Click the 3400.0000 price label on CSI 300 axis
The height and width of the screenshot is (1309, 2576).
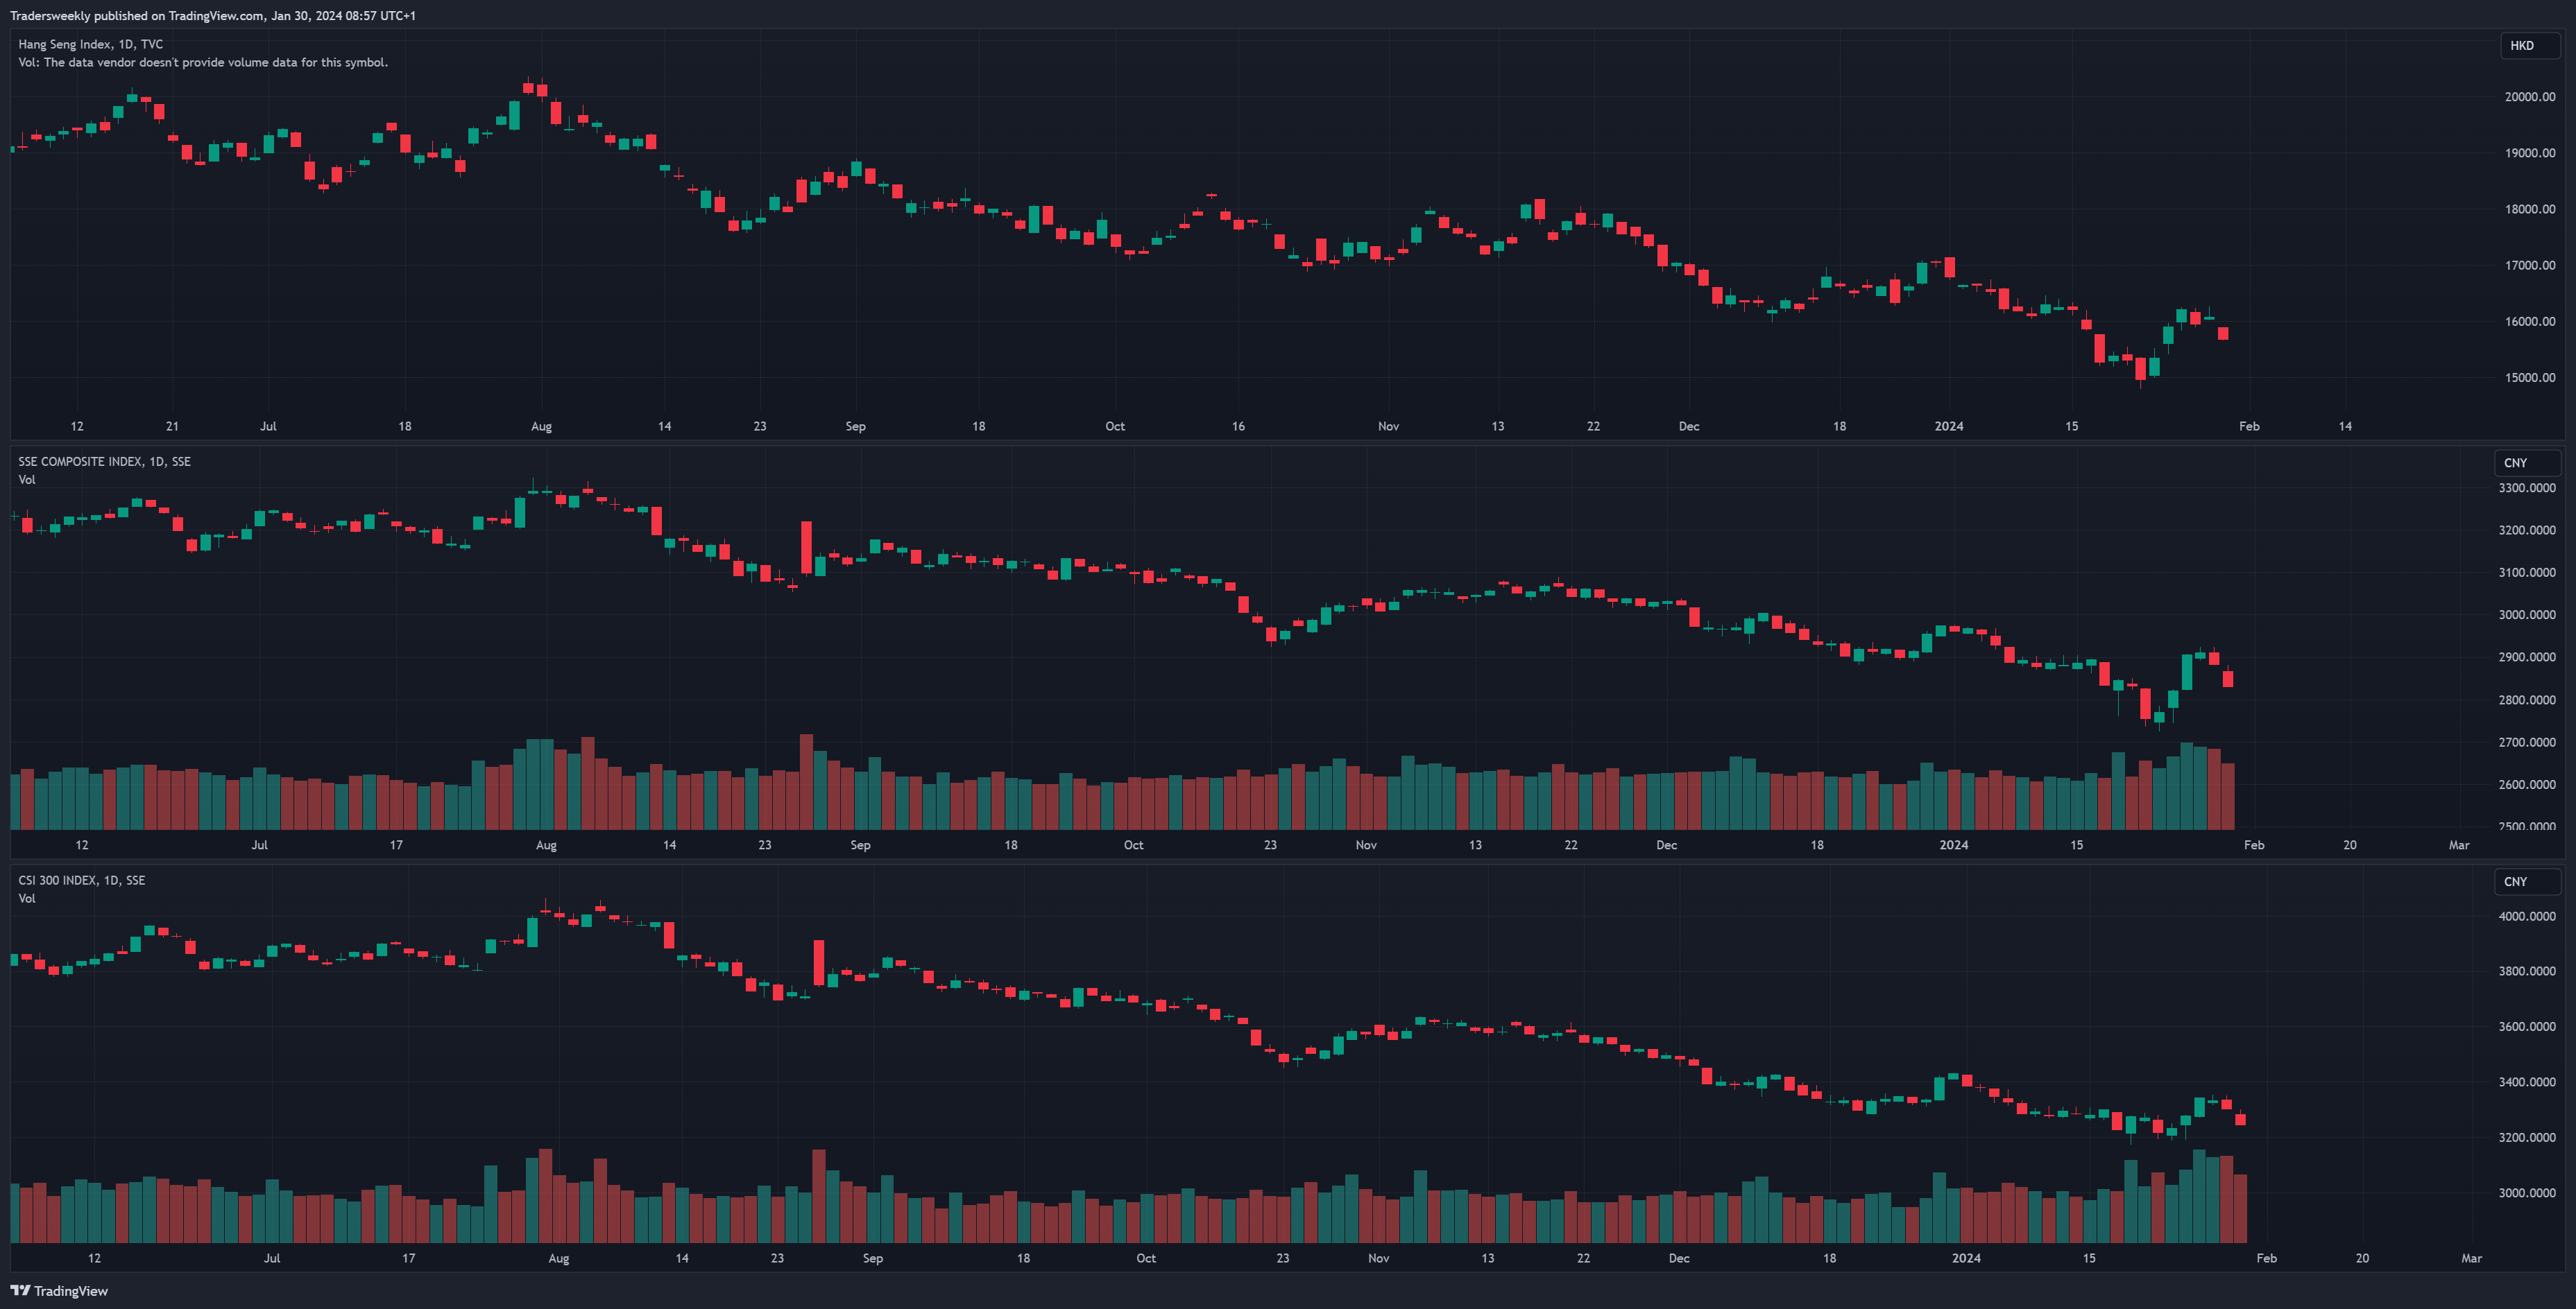tap(2527, 1082)
